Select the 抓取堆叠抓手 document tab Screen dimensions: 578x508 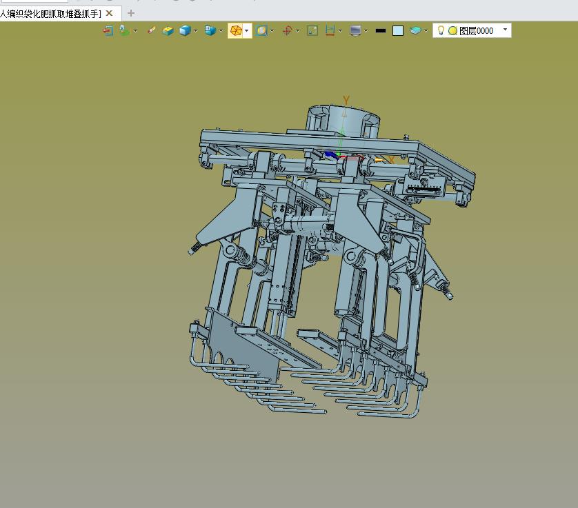pyautogui.click(x=50, y=14)
